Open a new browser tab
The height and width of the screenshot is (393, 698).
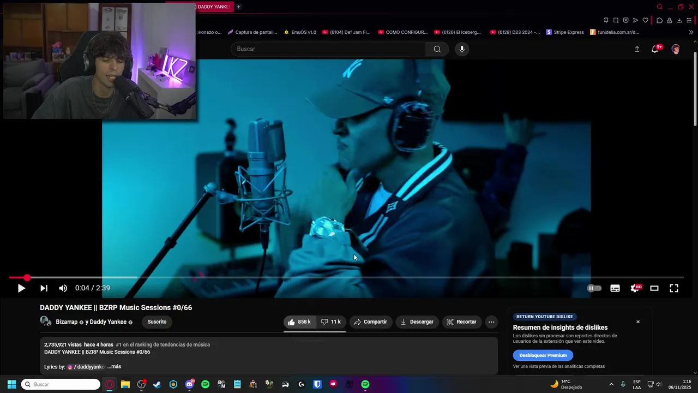[238, 7]
